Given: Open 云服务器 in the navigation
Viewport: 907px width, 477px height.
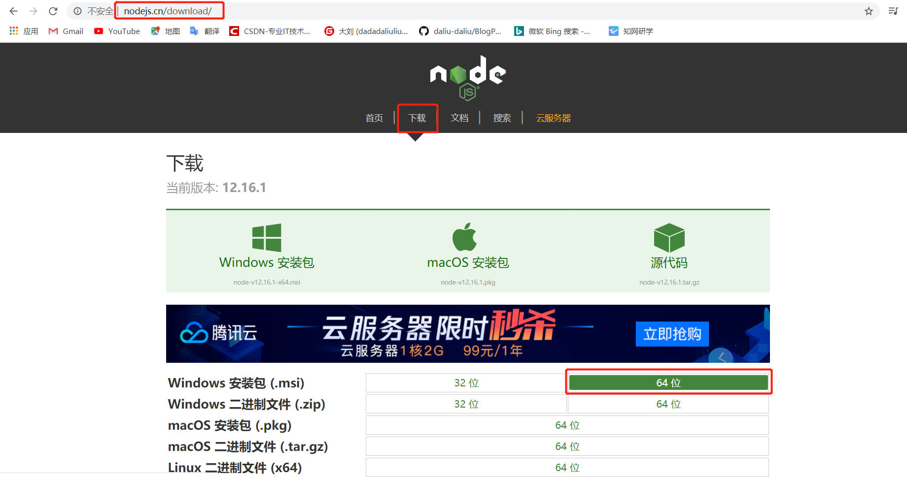Looking at the screenshot, I should [554, 118].
